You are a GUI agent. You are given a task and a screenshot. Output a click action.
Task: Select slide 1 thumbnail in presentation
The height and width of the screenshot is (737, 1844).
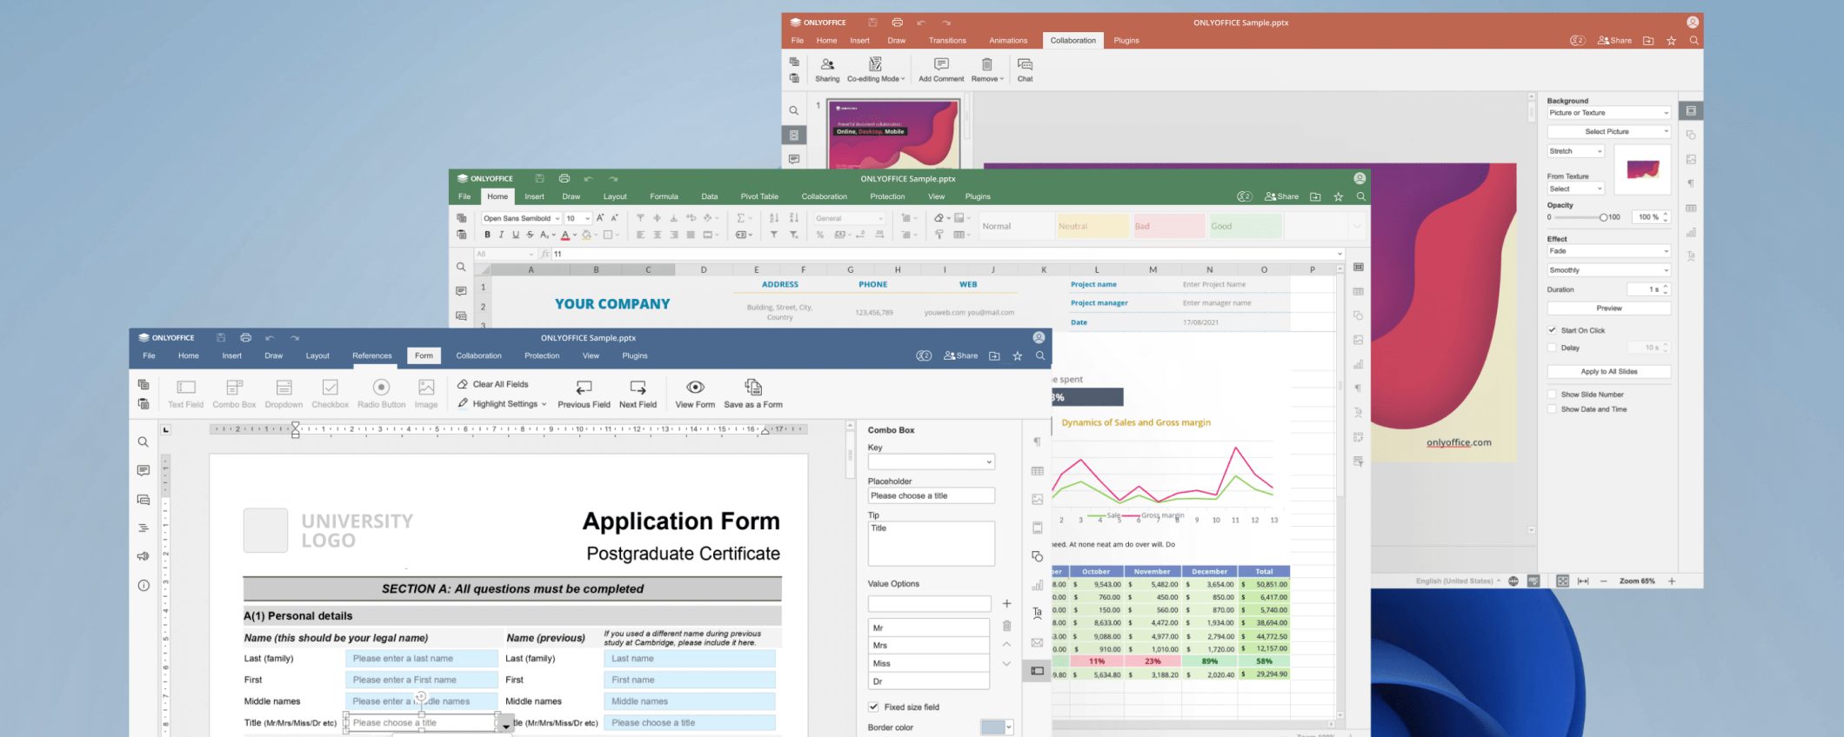(x=893, y=133)
